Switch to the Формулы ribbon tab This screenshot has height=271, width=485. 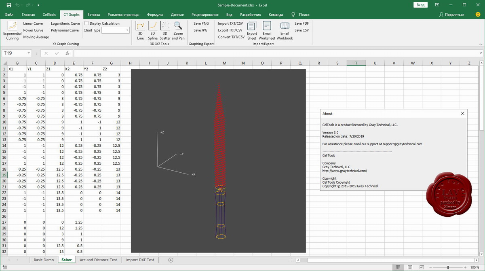click(155, 15)
